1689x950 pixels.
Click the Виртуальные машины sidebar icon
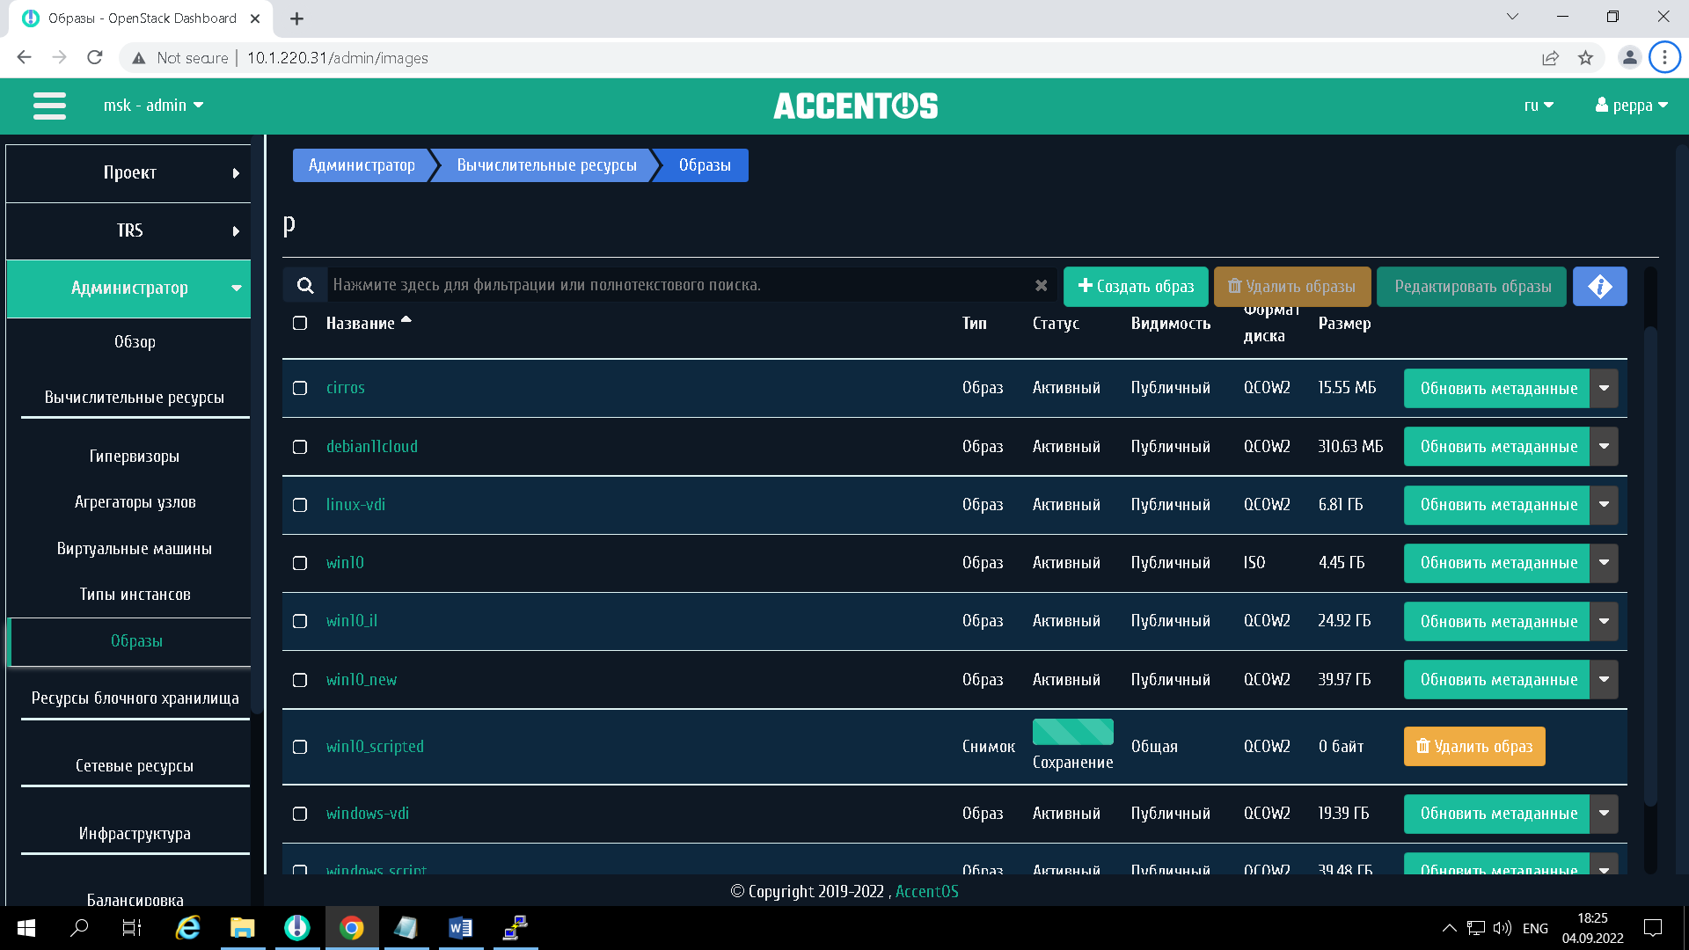[x=135, y=547]
